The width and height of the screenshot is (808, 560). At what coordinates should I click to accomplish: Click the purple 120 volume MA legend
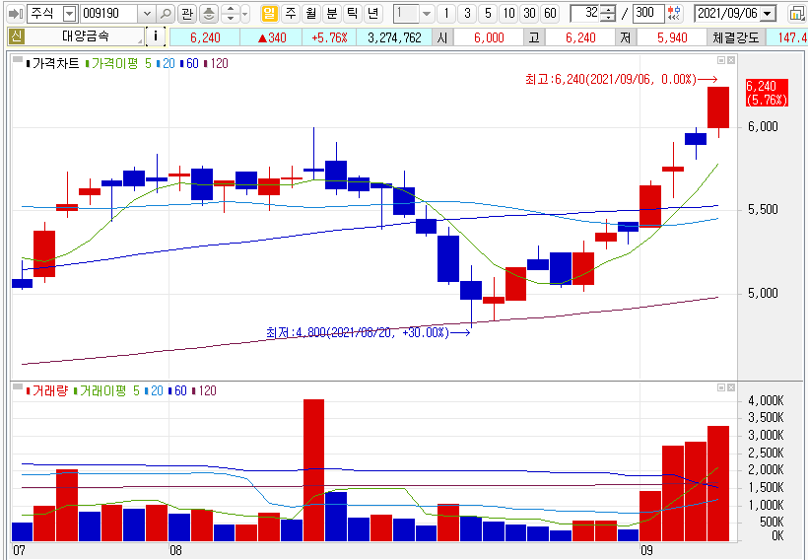pyautogui.click(x=205, y=390)
